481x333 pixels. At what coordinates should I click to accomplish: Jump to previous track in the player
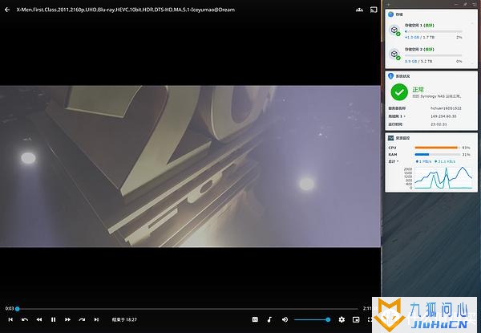pos(10,319)
